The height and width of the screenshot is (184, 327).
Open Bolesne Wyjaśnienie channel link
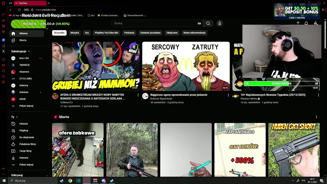(x=161, y=99)
